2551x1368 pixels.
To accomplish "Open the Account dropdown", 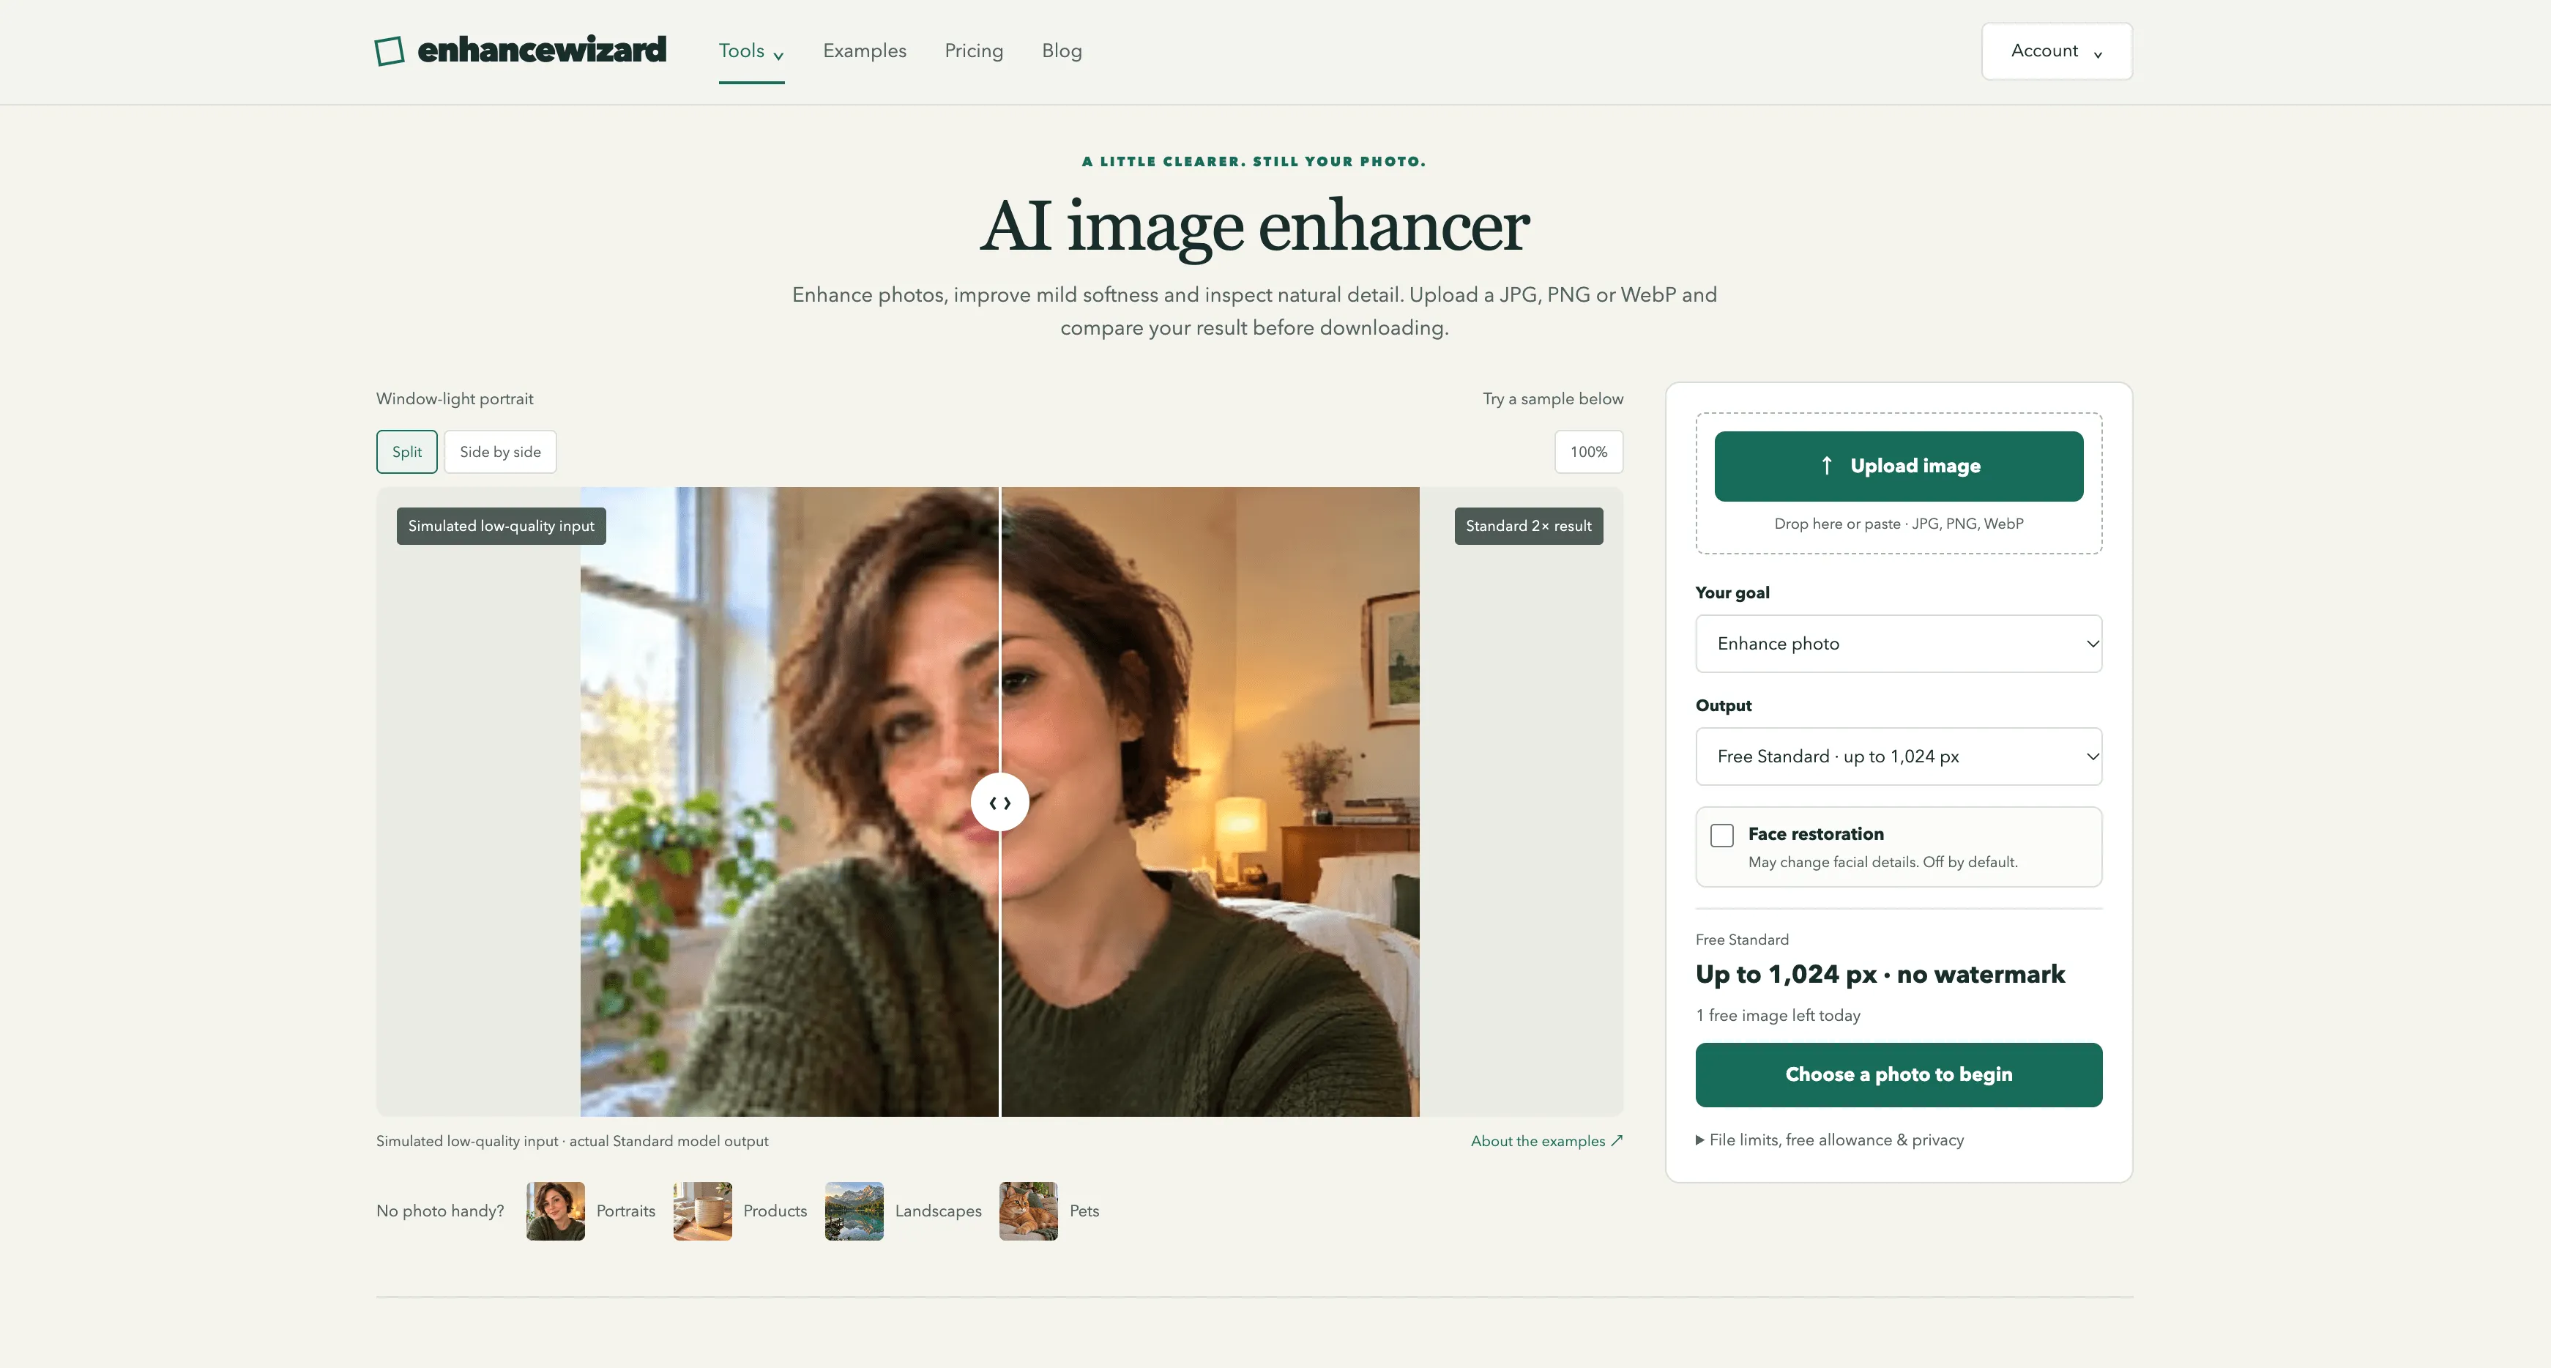I will [2056, 51].
